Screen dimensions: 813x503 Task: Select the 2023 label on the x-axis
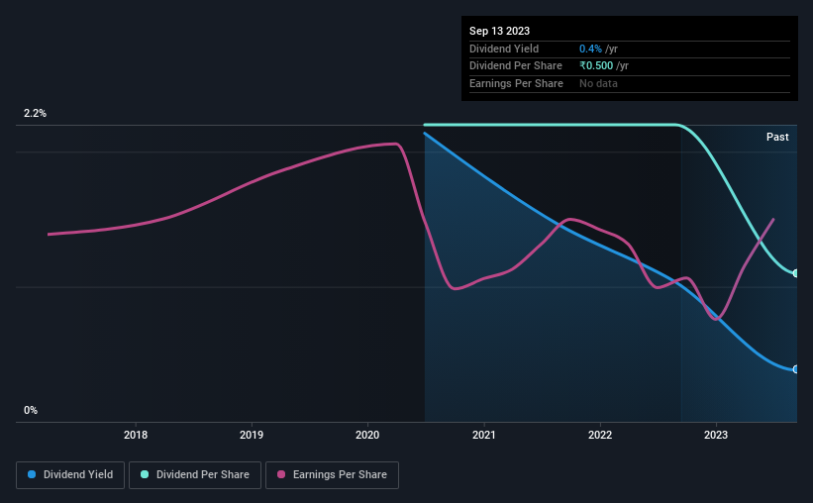point(716,435)
